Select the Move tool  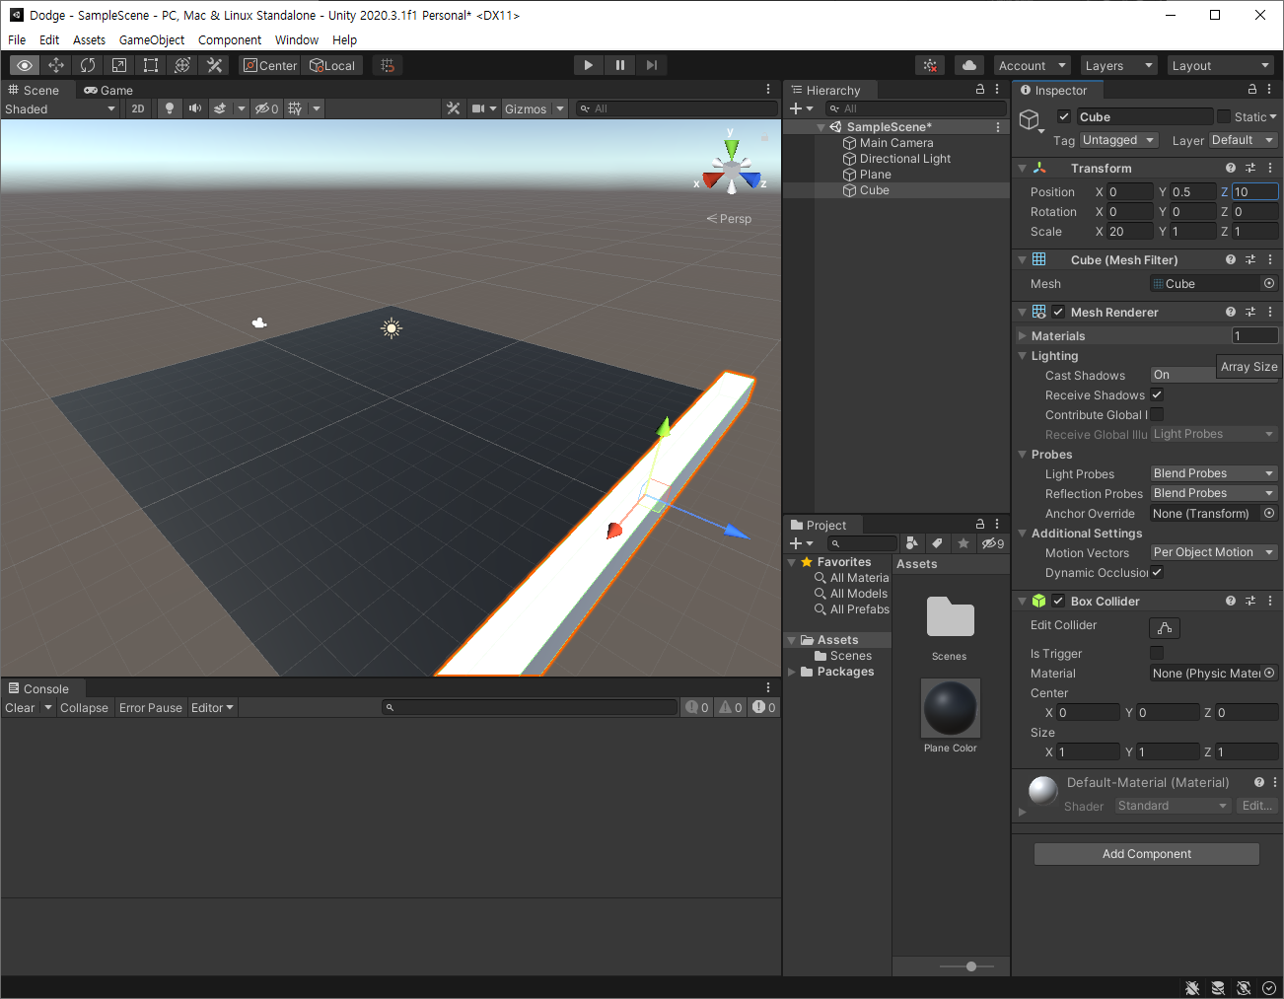point(56,65)
